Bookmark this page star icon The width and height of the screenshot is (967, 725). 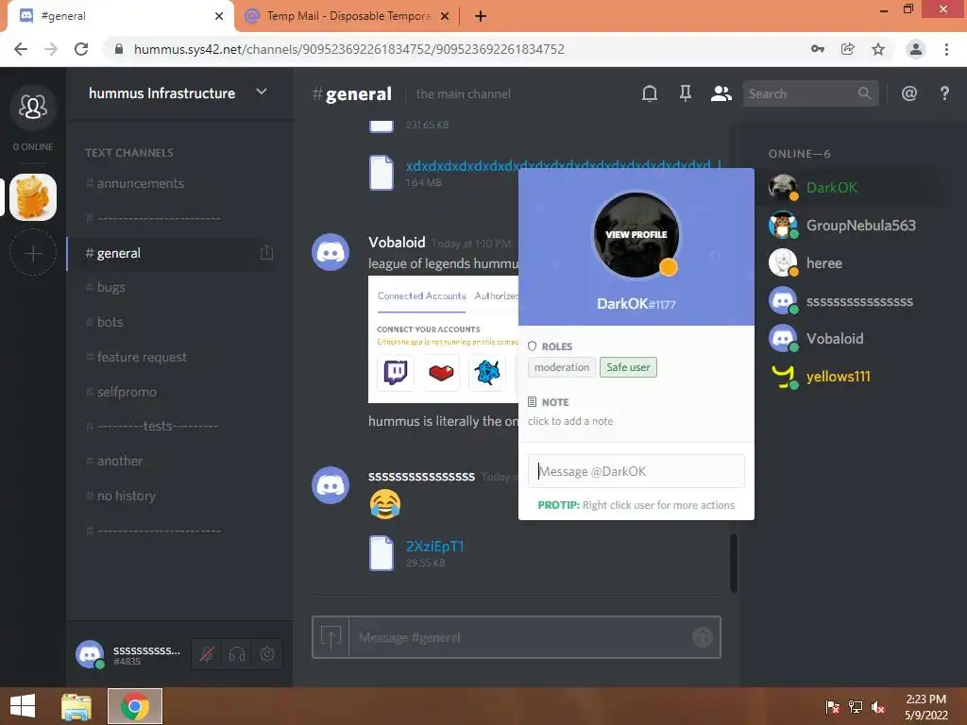[878, 49]
